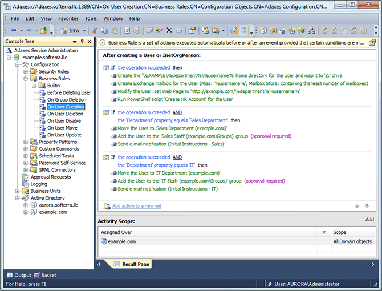Open the Tools menu
The image size is (382, 291).
91,18
